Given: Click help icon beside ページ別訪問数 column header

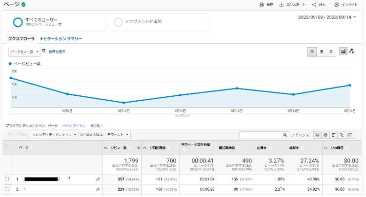Looking at the screenshot, I should (169, 148).
